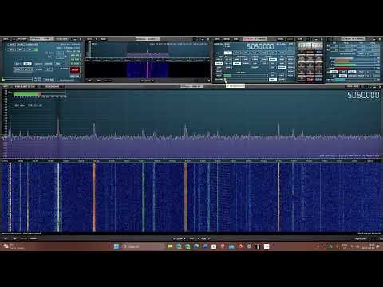
Task: Click the white active app icon in taskbar
Action: (x=267, y=246)
